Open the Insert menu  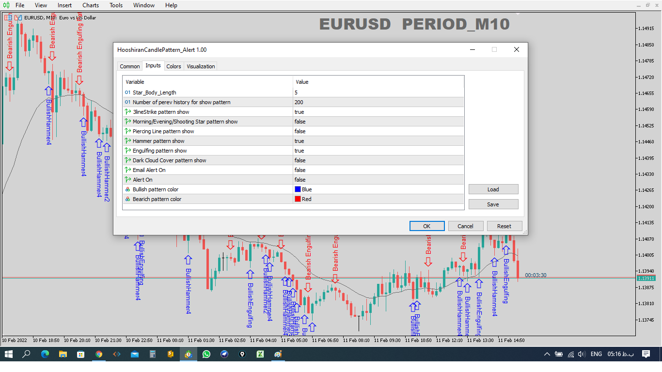pyautogui.click(x=64, y=5)
